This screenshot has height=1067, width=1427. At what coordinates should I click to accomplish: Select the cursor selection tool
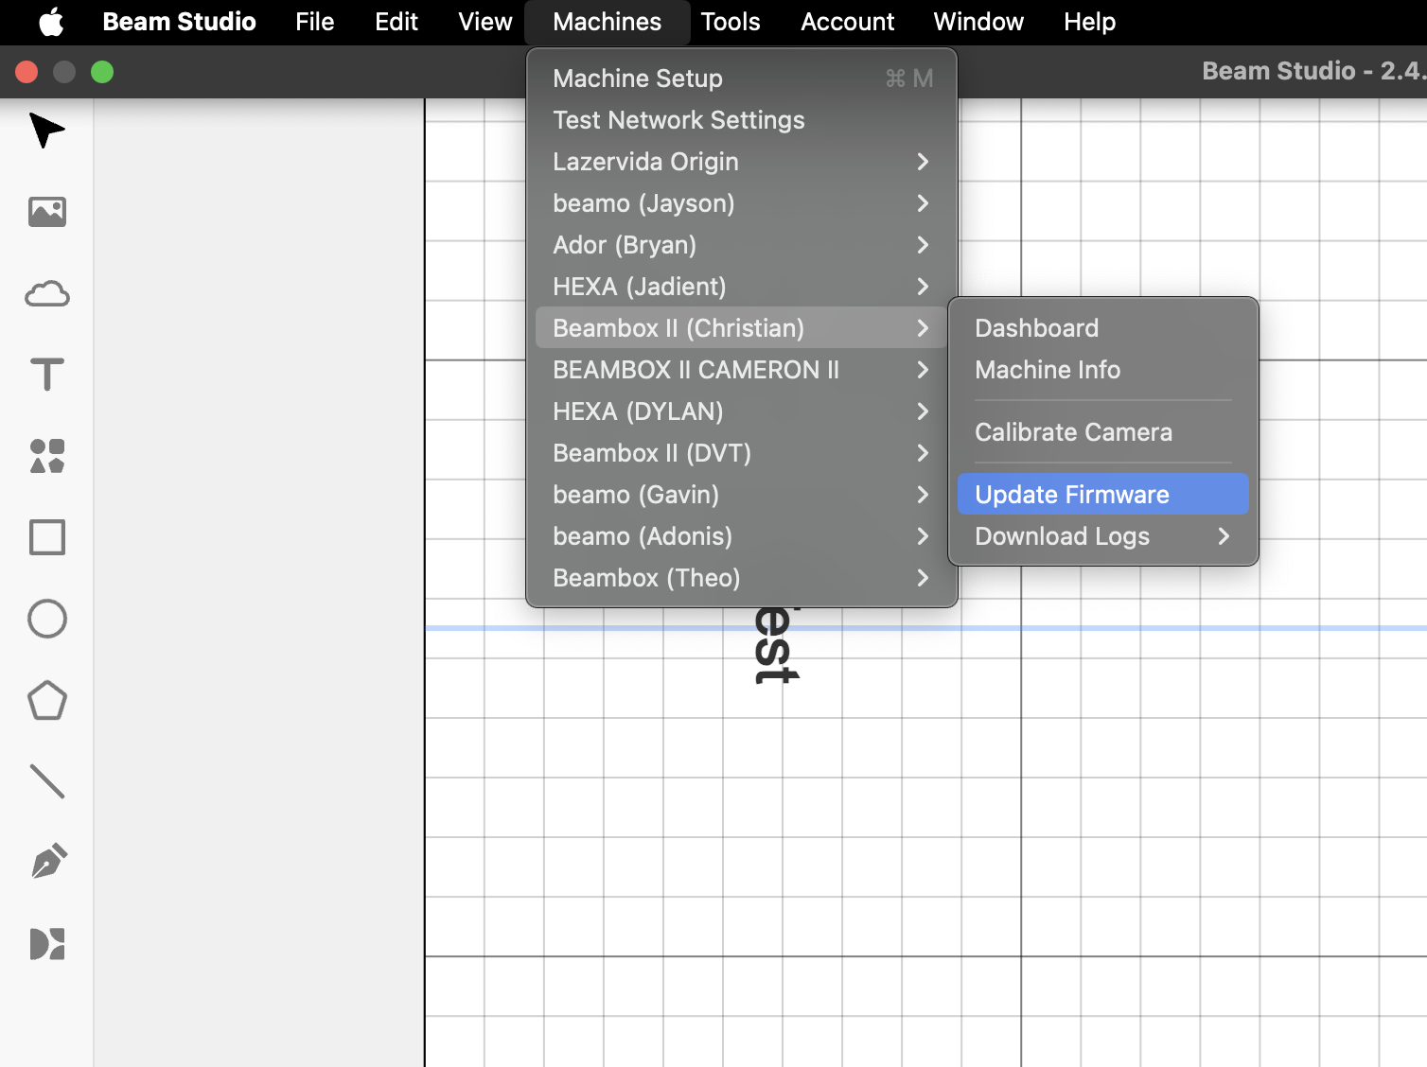pos(46,131)
